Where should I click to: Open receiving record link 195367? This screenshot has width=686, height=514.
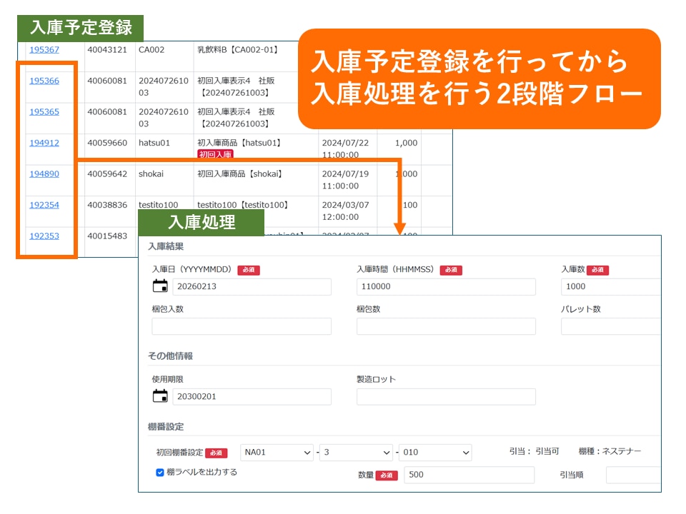click(44, 49)
